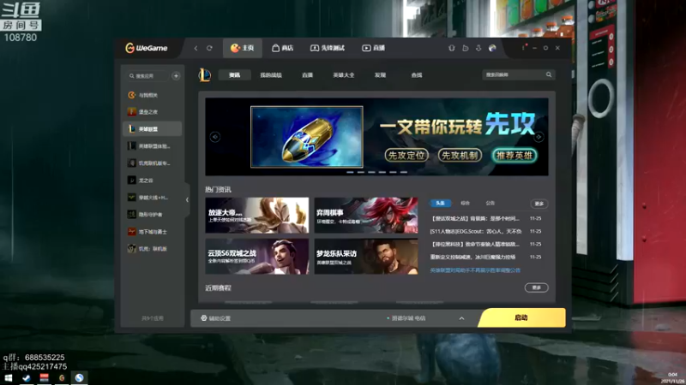Click the 先攻机制 banner button
The height and width of the screenshot is (385, 686).
(x=460, y=156)
